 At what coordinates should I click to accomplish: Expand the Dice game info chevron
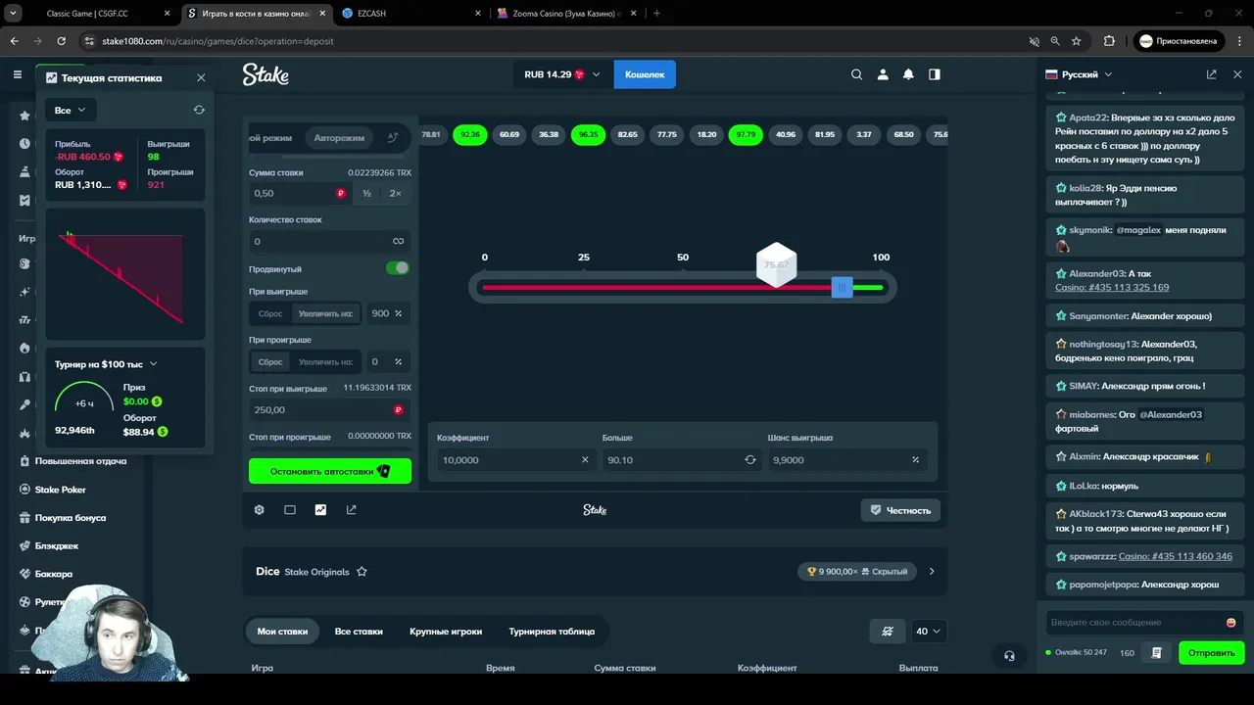(932, 572)
